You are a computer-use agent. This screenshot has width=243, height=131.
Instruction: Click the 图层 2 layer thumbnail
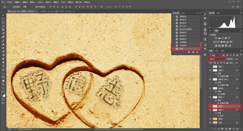pos(215,67)
